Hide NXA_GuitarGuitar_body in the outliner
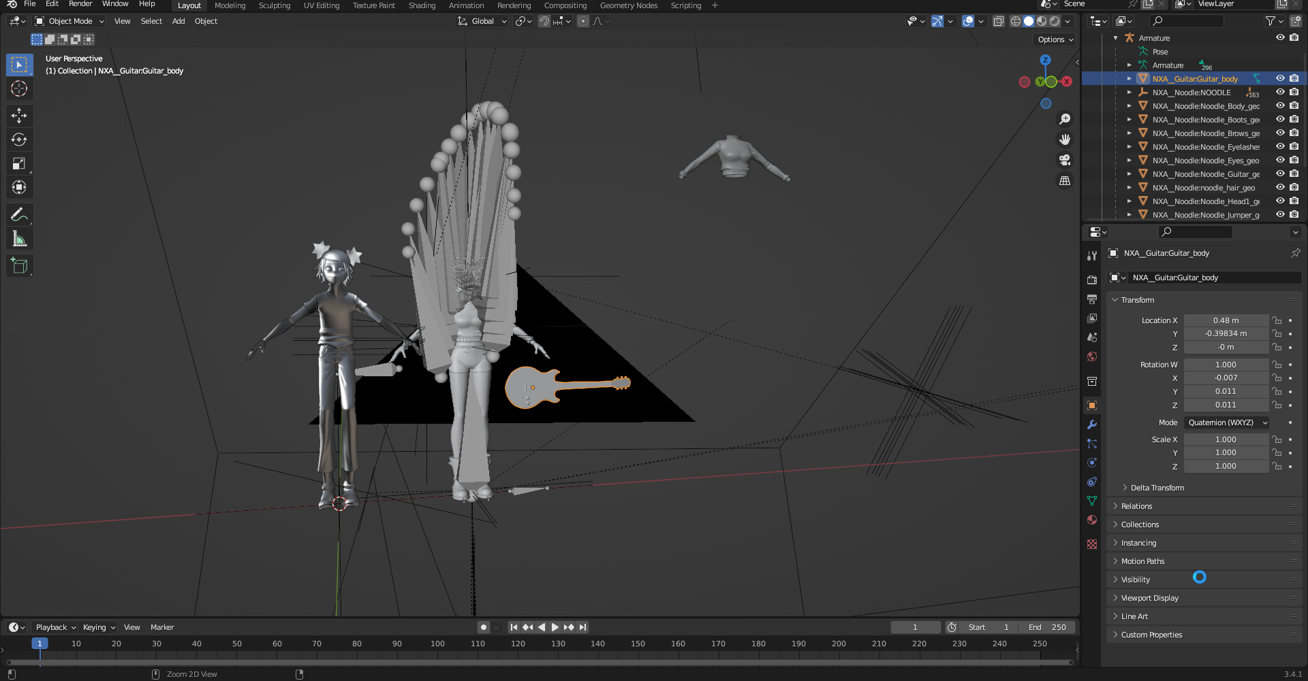This screenshot has width=1308, height=681. (x=1280, y=79)
